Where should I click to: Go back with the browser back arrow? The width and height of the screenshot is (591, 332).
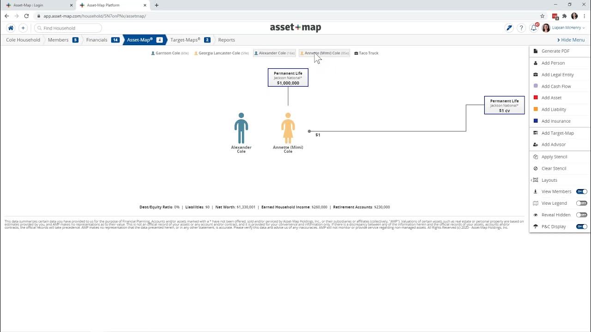tap(6, 16)
